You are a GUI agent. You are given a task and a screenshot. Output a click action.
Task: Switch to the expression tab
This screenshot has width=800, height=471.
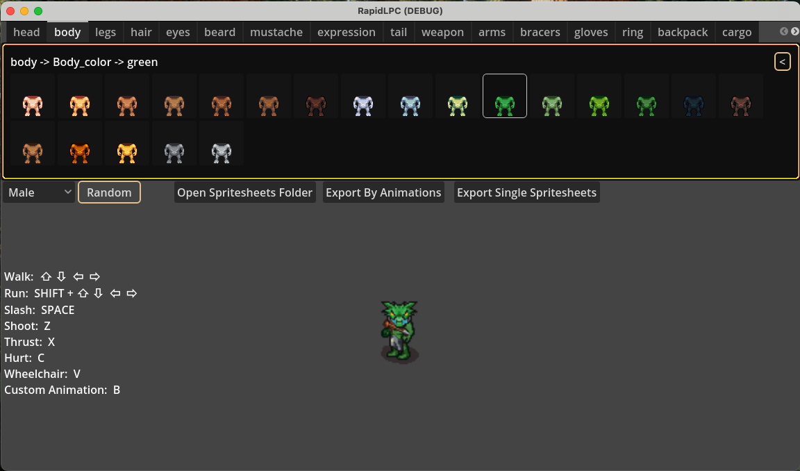(347, 32)
